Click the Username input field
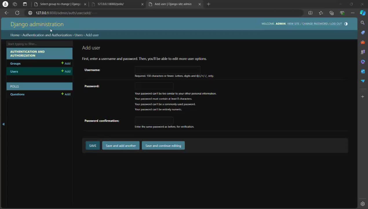The image size is (368, 209). pyautogui.click(x=167, y=70)
